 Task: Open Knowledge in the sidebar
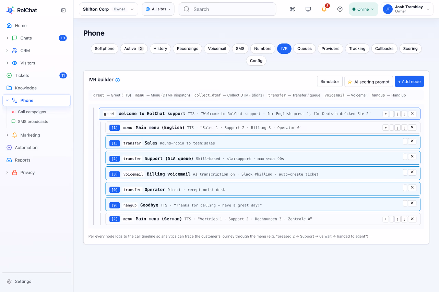[36, 88]
